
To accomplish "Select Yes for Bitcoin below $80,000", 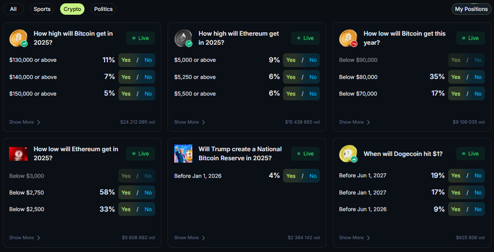I will click(x=456, y=77).
